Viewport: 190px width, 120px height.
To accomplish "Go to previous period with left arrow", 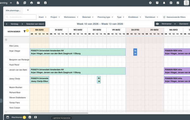I will (x=7, y=24).
